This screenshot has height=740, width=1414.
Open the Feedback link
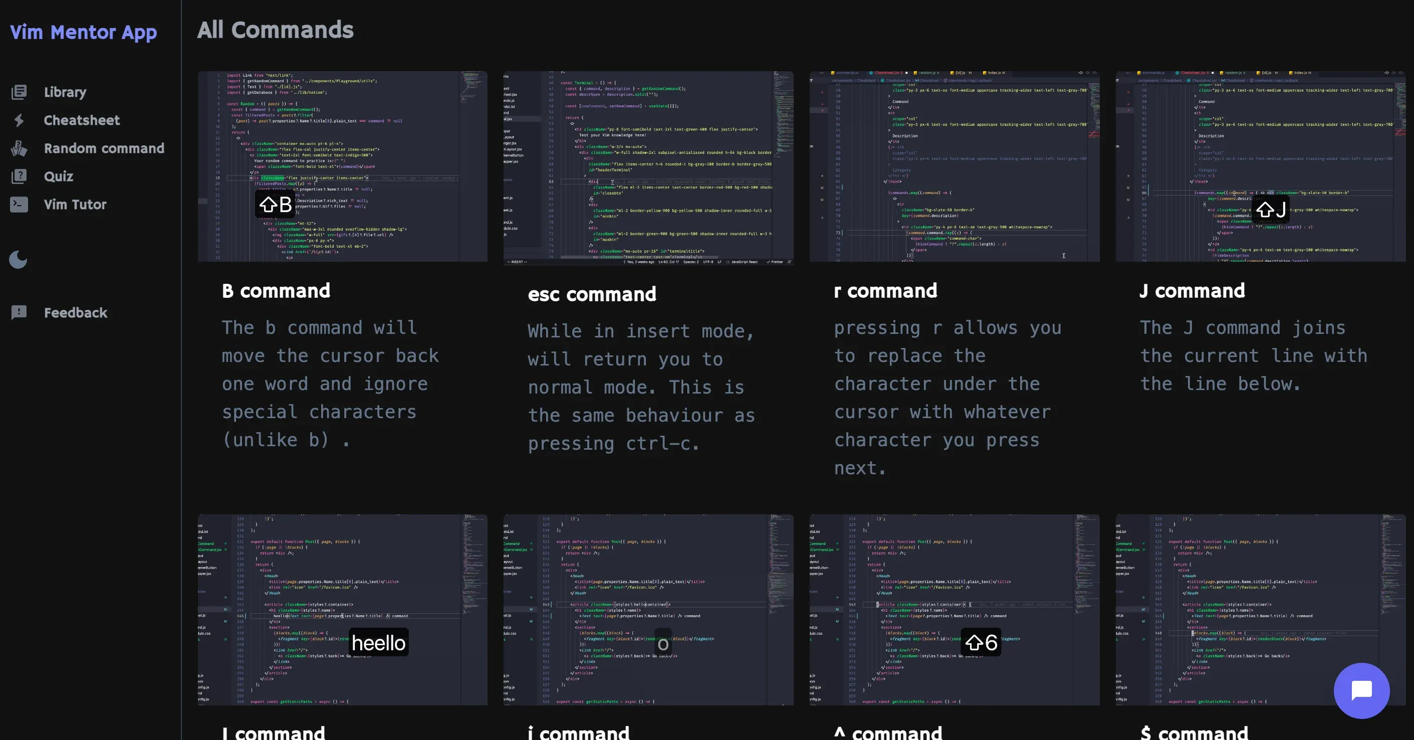click(76, 312)
